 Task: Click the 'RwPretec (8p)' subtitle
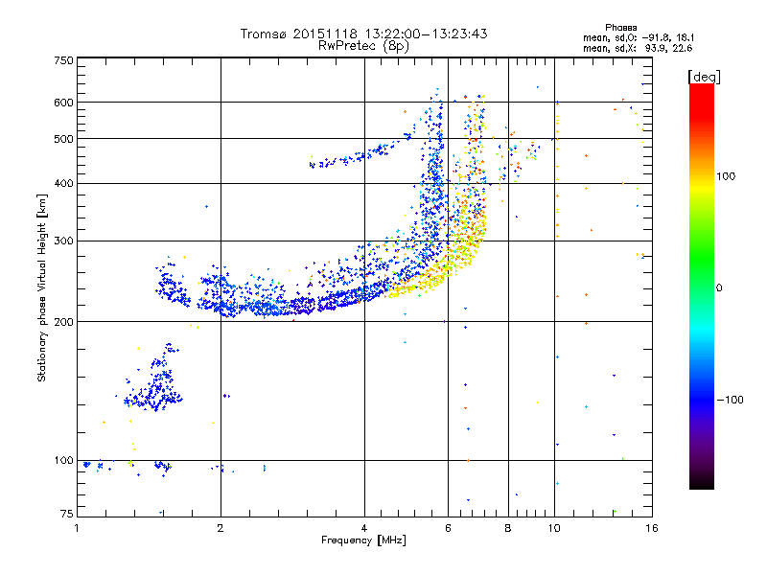[363, 46]
